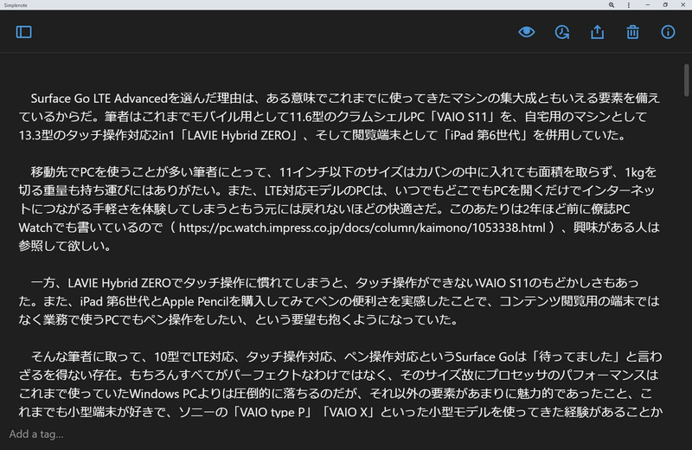Show note info panel
Viewport: 692px width, 450px height.
click(x=668, y=32)
